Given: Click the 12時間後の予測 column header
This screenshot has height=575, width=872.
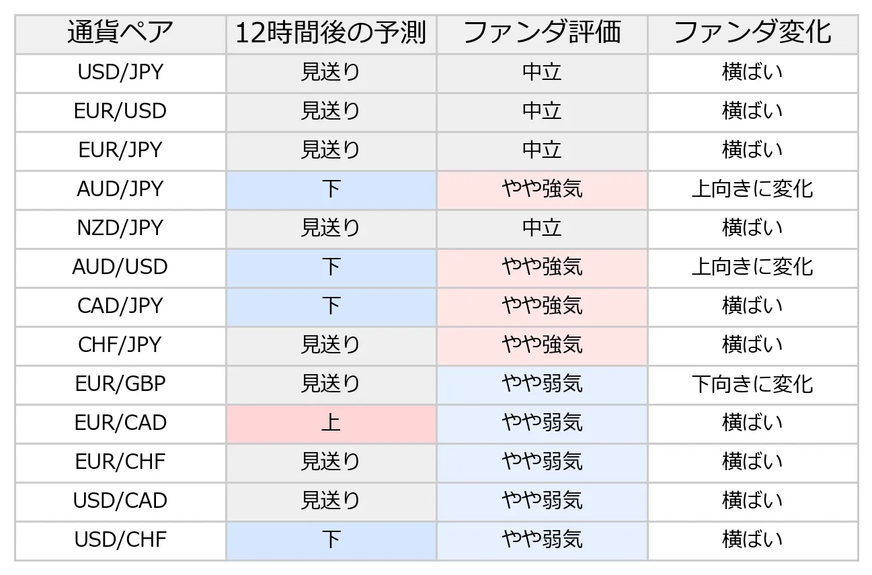Looking at the screenshot, I should click(331, 33).
